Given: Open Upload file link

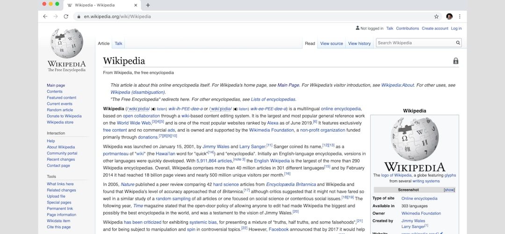Looking at the screenshot, I should [x=56, y=196].
